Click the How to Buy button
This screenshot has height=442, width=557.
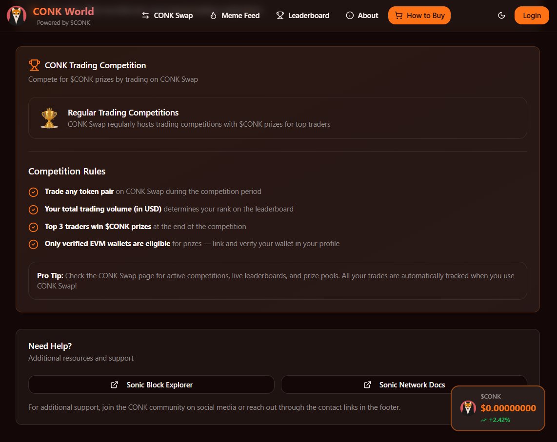419,16
